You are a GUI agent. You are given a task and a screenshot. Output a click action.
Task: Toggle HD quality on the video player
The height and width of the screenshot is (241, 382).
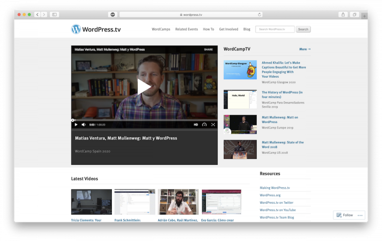[x=195, y=124]
